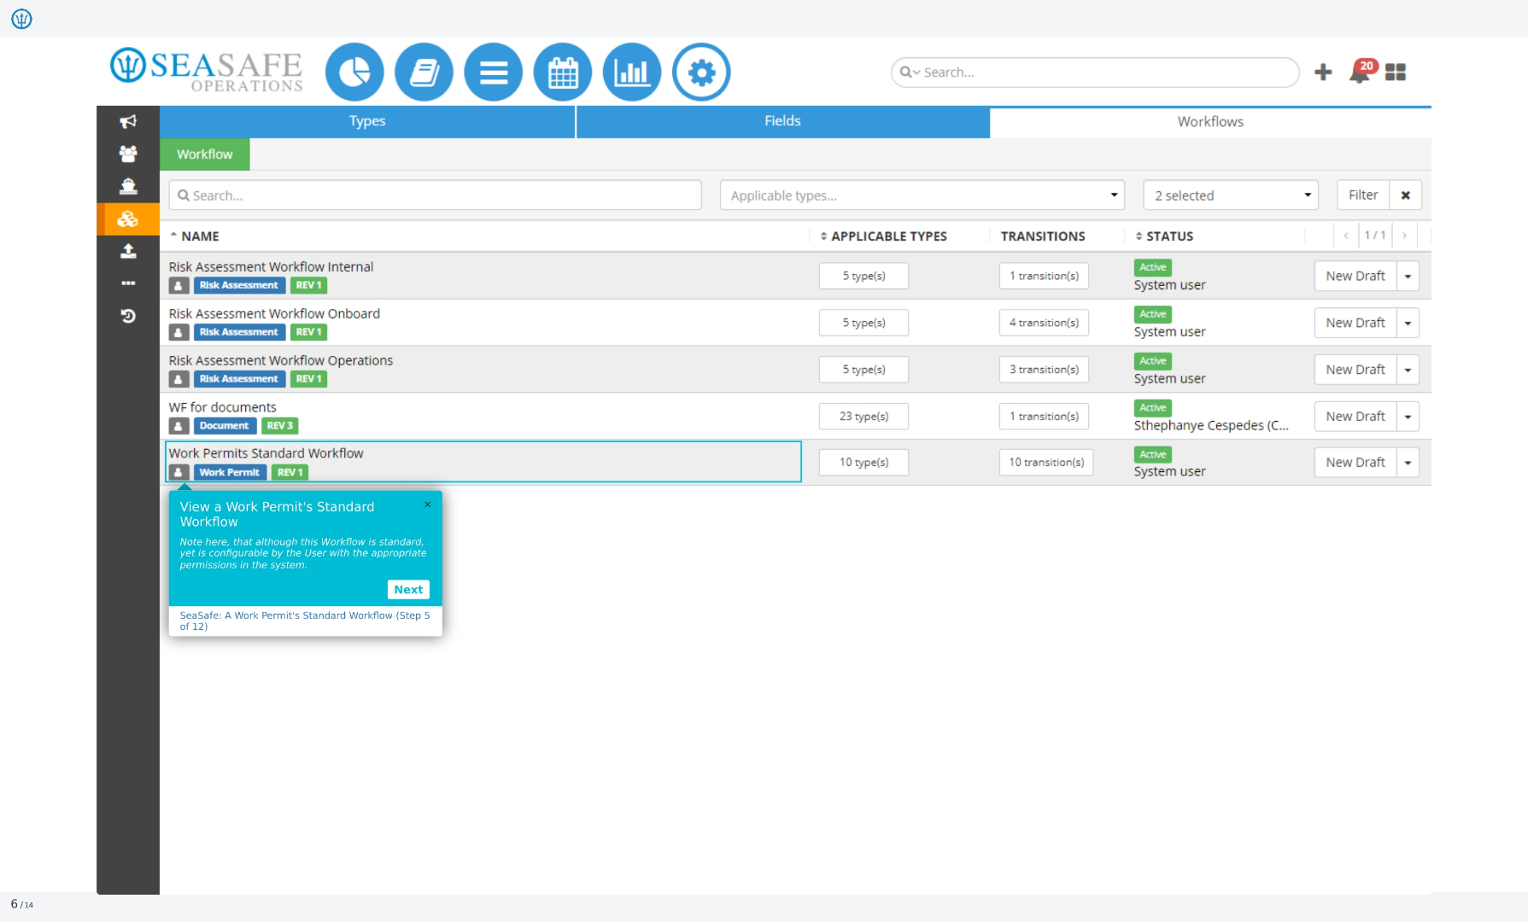
Task: Switch to the Workflows tab
Action: (x=1210, y=122)
